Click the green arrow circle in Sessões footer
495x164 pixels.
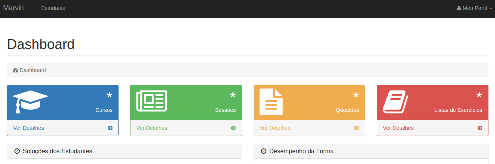point(233,128)
